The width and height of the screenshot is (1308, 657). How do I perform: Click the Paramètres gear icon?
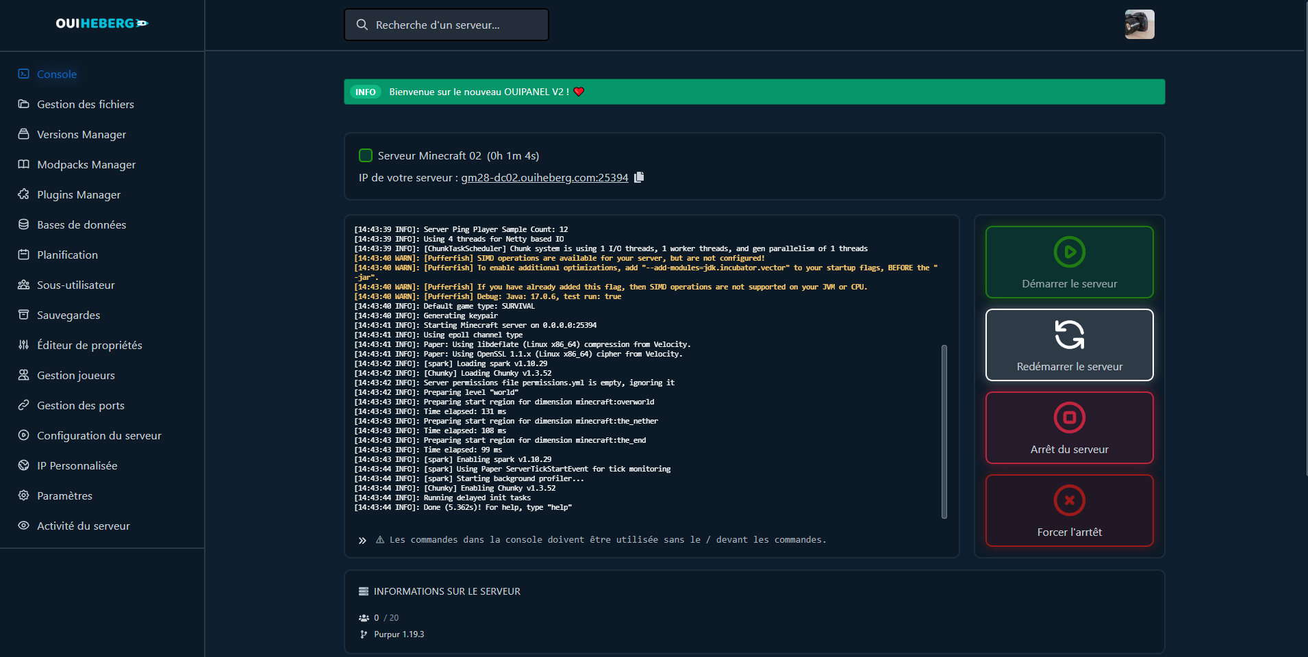[23, 495]
